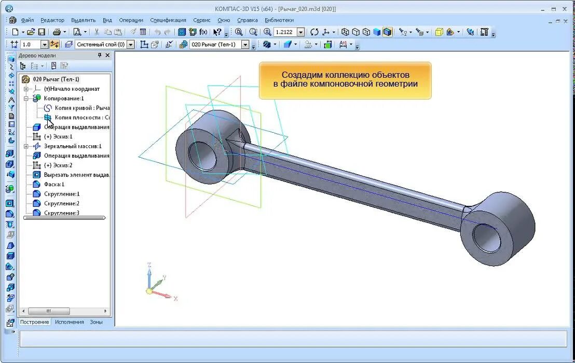Select the Fillet tool in the left sidebar
Image resolution: width=575 pixels, height=363 pixels.
pyautogui.click(x=10, y=214)
